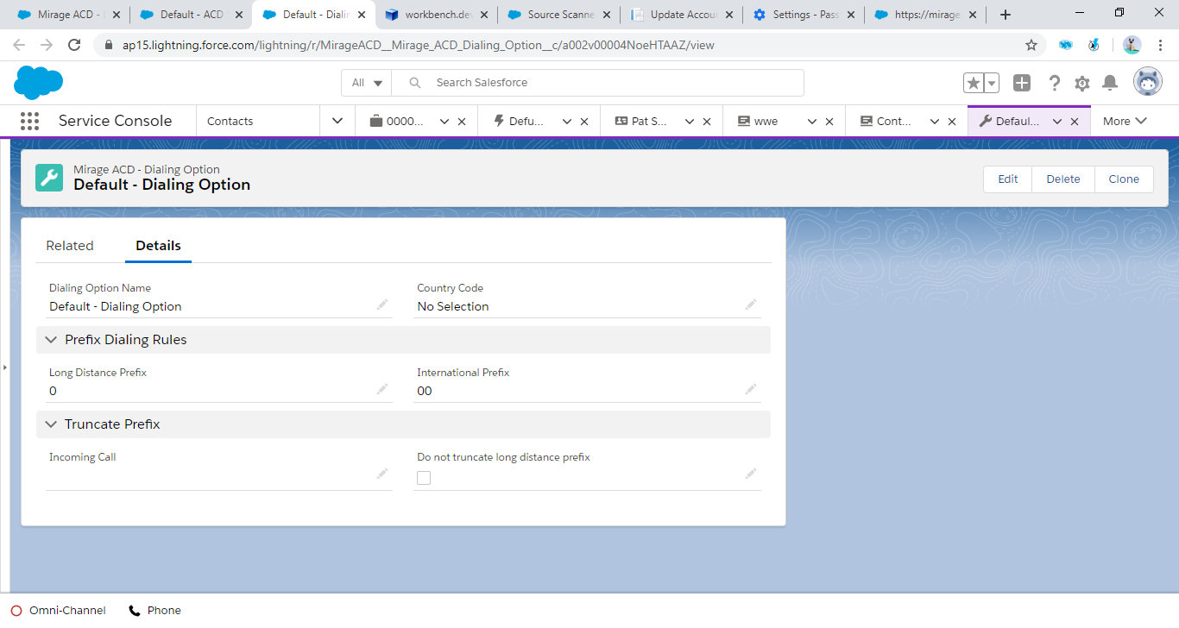Edit Do not truncate prefix pencil icon
This screenshot has height=628, width=1179.
[751, 474]
